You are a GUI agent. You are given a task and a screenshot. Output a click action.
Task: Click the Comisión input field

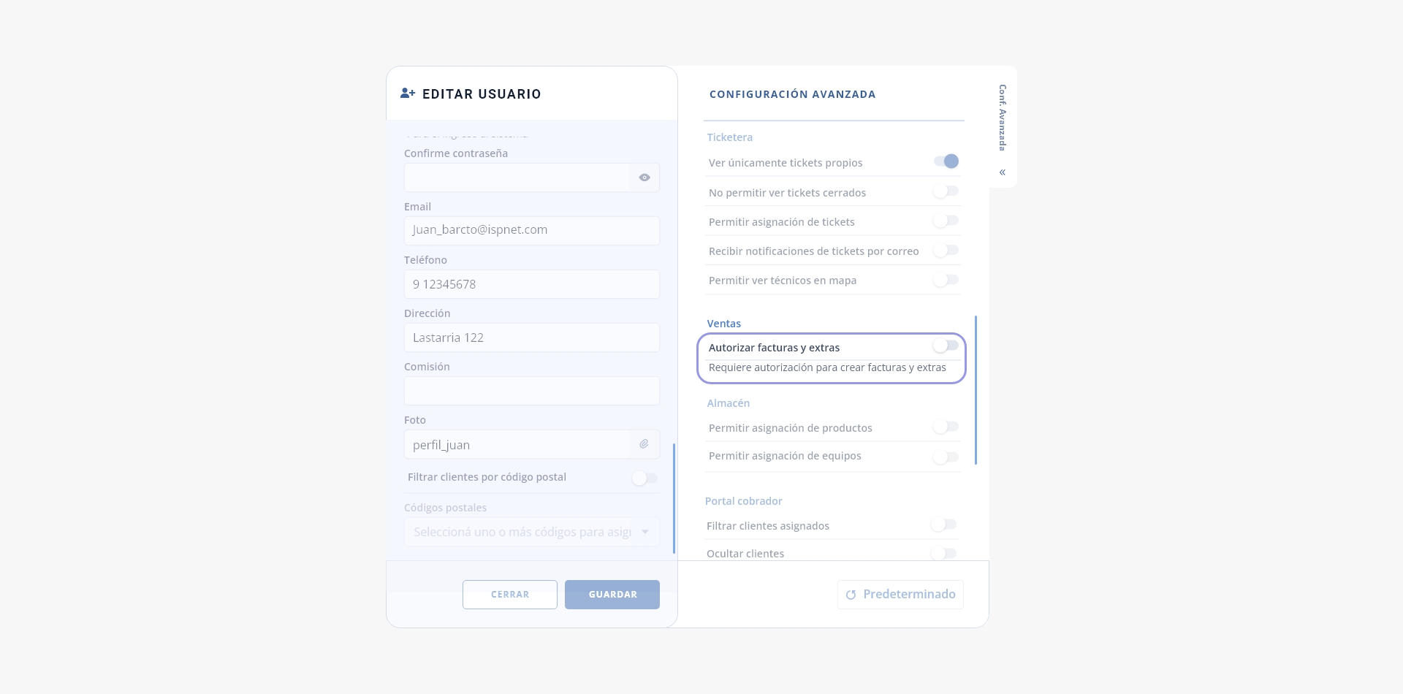point(532,391)
